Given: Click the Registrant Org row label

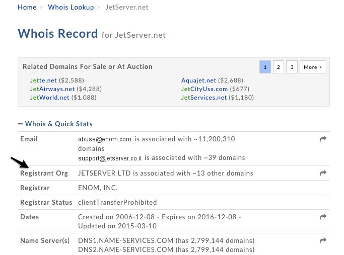Looking at the screenshot, I should point(44,174).
